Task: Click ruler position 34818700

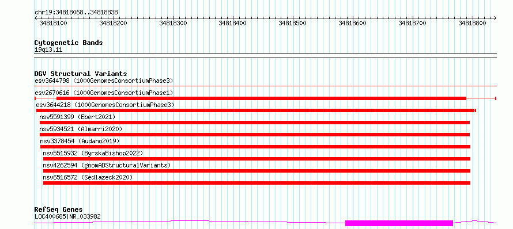Action: click(x=413, y=23)
